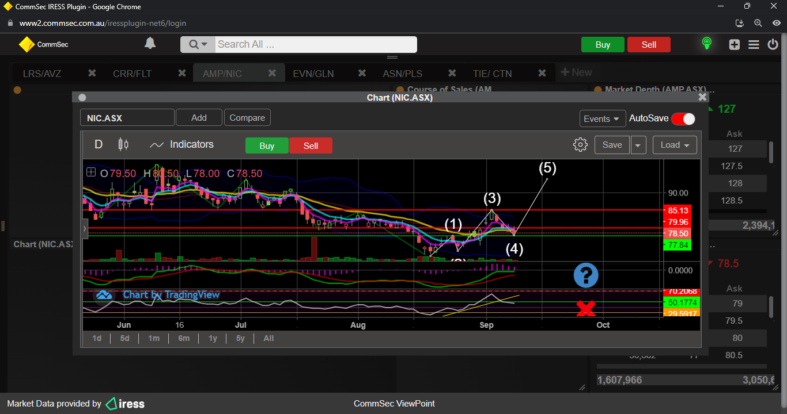Open the Indicators menu
Image resolution: width=787 pixels, height=414 pixels.
[x=181, y=145]
